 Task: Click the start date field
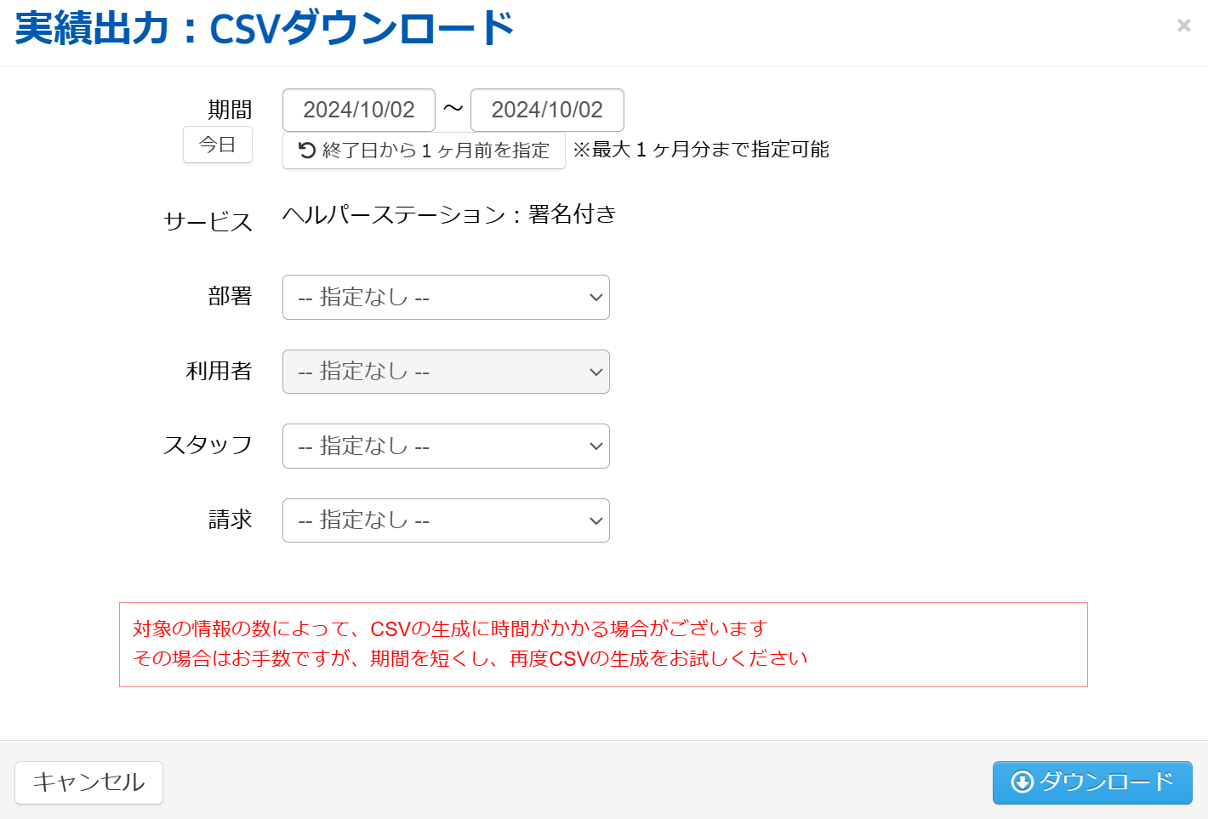tap(359, 111)
